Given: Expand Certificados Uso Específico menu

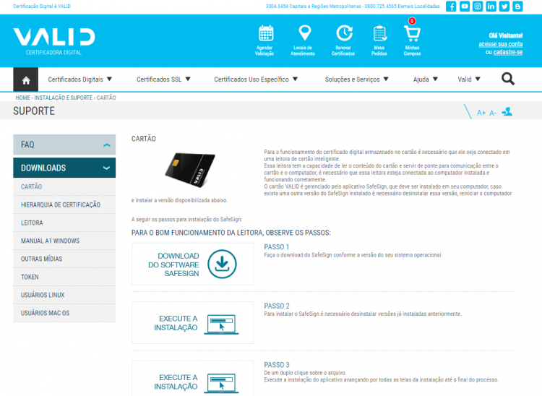Looking at the screenshot, I should click(x=256, y=79).
